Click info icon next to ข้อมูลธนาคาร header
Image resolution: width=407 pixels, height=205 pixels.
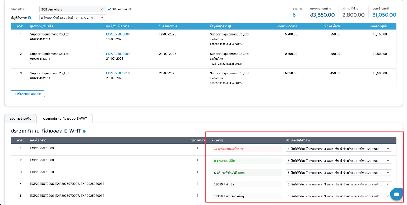click(x=230, y=26)
